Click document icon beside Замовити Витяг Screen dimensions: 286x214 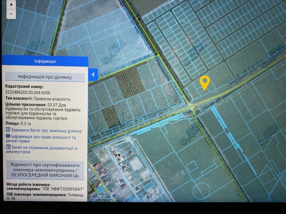click(8, 130)
